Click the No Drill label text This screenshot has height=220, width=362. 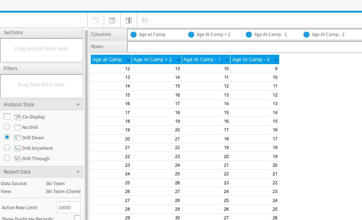[30, 127]
